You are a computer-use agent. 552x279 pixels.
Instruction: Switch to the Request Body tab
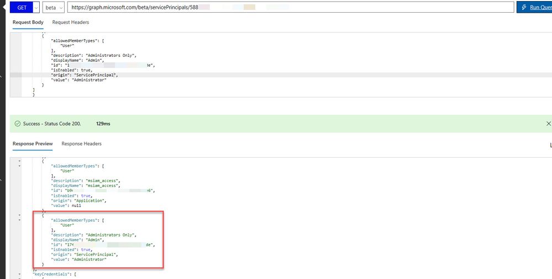coord(28,22)
